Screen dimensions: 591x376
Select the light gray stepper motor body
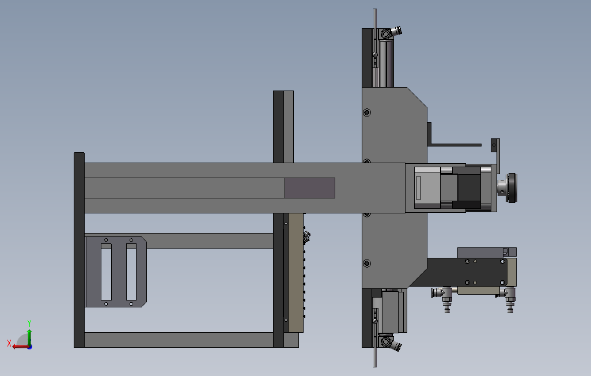[x=427, y=187]
